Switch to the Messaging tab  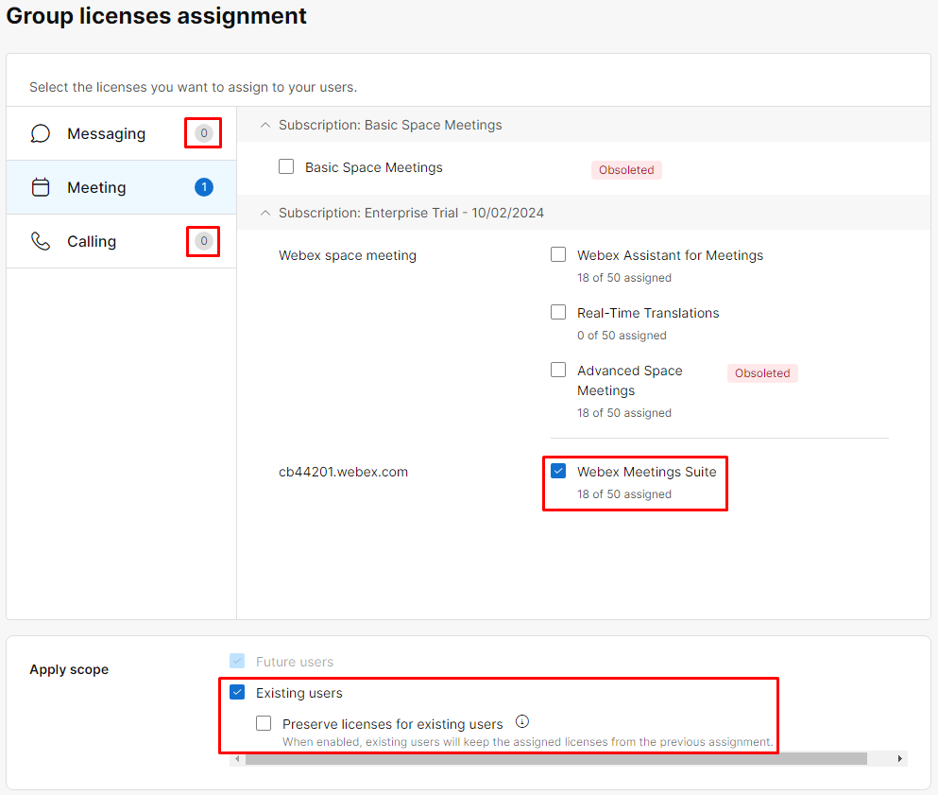[x=106, y=134]
